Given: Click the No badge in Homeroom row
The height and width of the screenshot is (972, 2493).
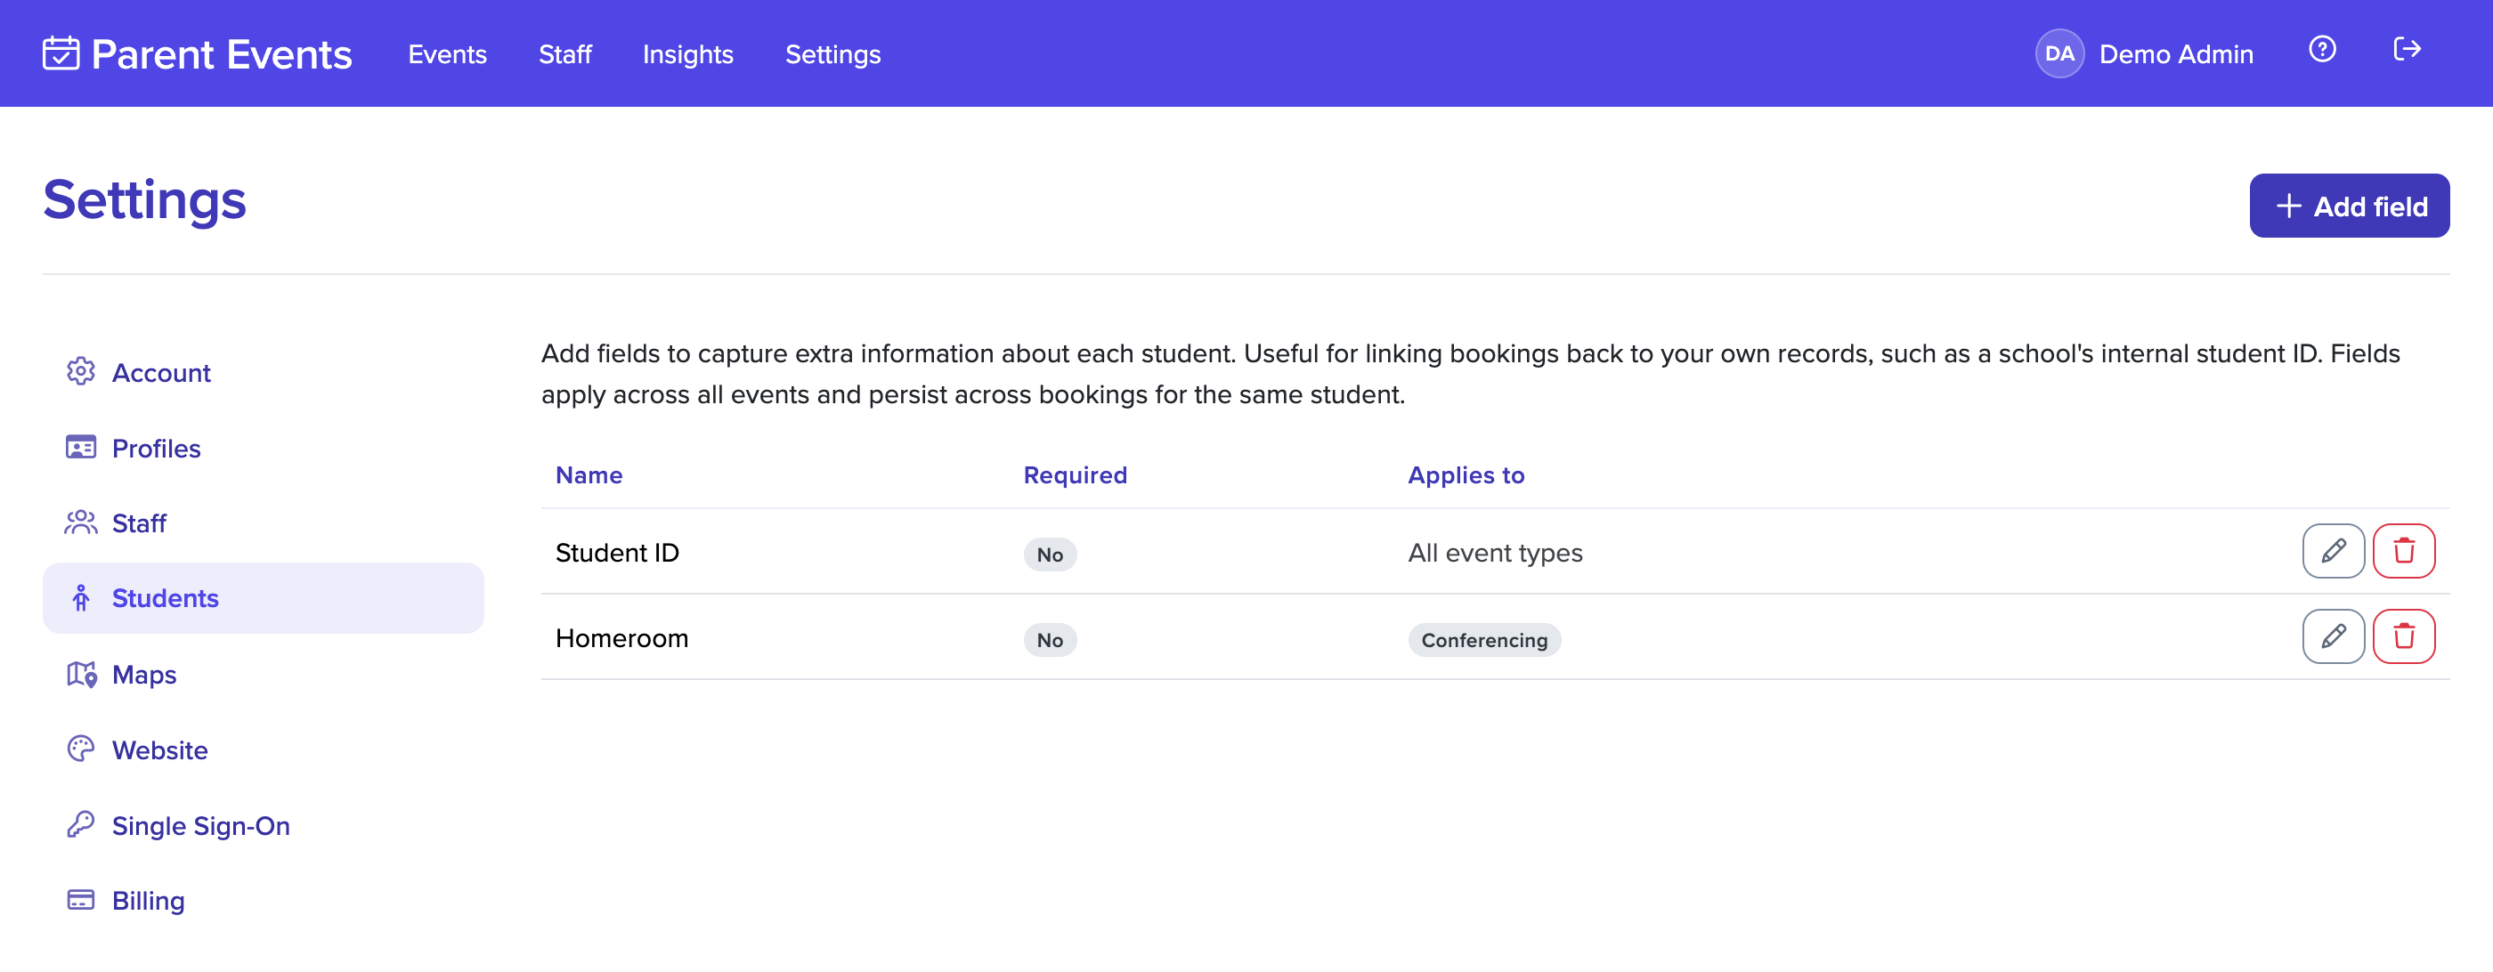Looking at the screenshot, I should pyautogui.click(x=1050, y=639).
